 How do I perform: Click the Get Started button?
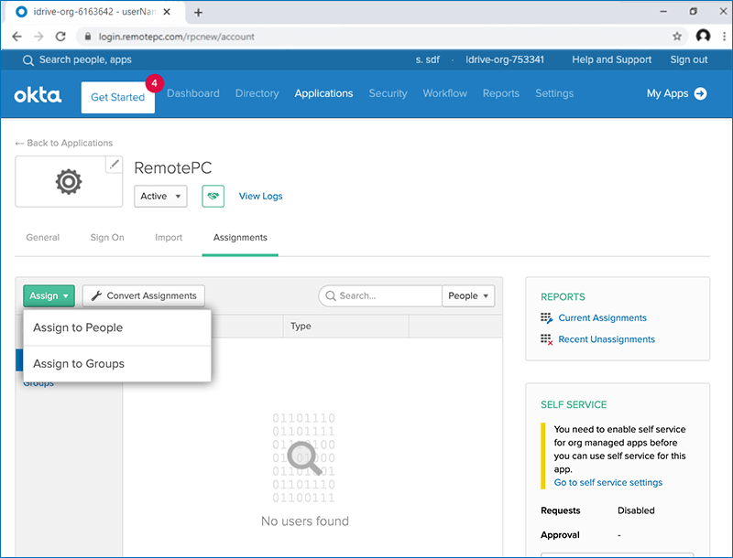point(118,98)
